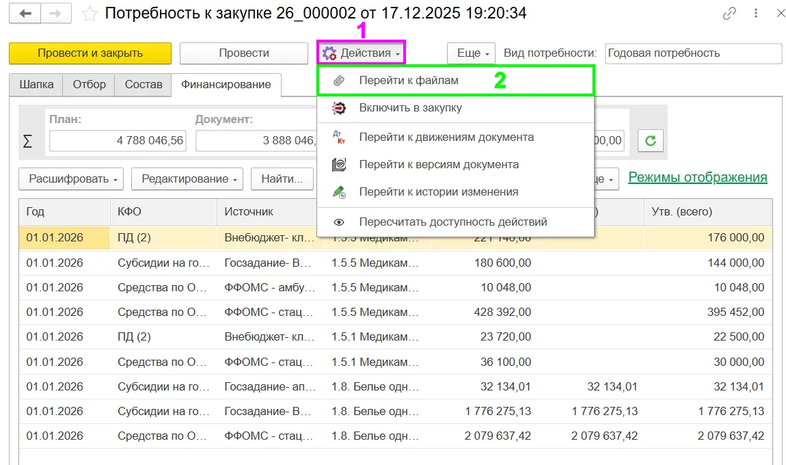Sort by the Источник column header
Screen dimensions: 786x465
coord(271,212)
